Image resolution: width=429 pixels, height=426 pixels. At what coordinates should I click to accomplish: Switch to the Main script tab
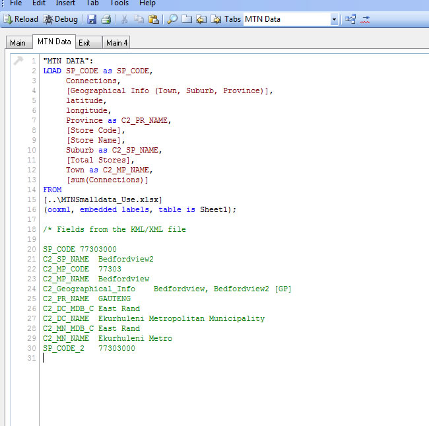pos(18,43)
